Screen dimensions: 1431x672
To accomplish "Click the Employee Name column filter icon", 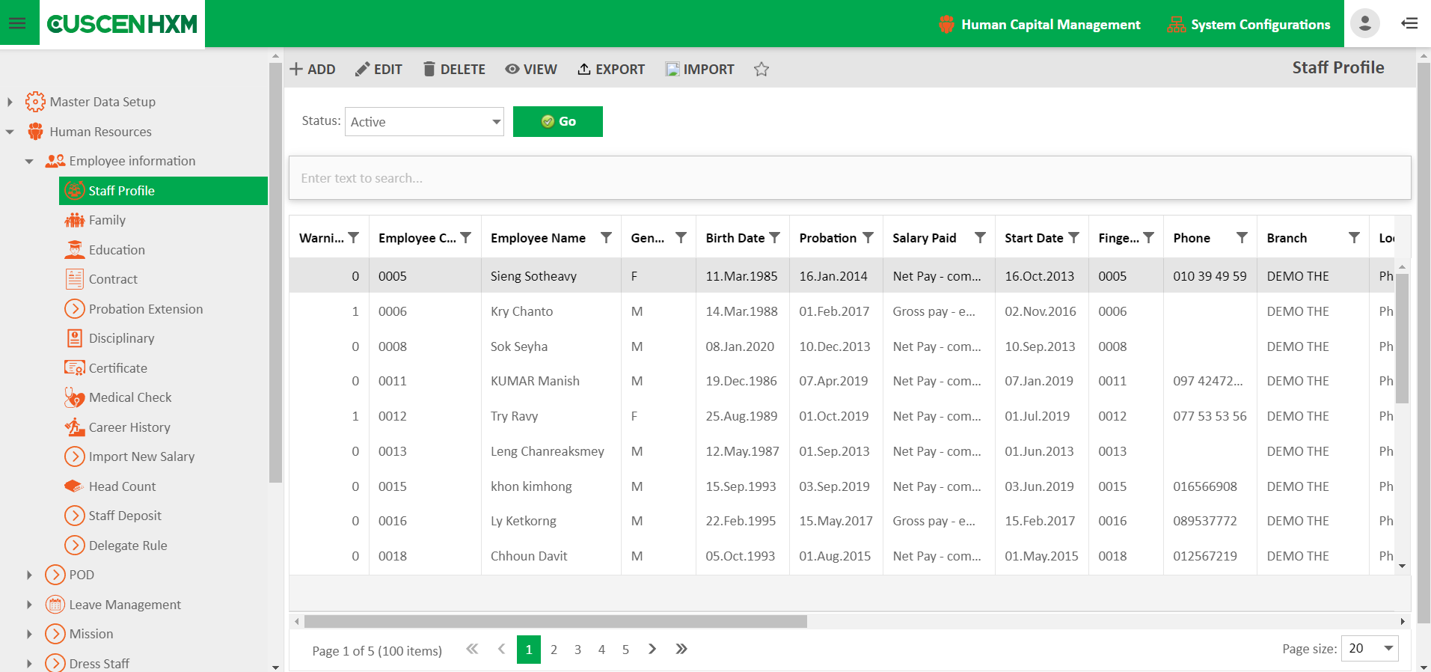I will click(x=606, y=238).
